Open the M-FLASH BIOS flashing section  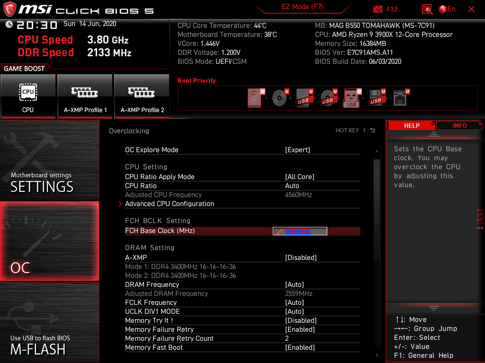click(49, 322)
